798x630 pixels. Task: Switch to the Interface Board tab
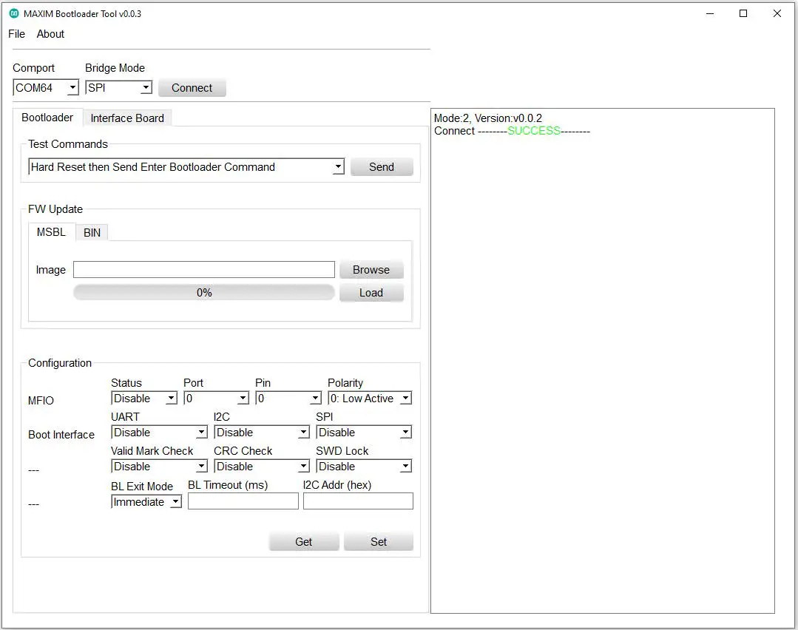[127, 118]
